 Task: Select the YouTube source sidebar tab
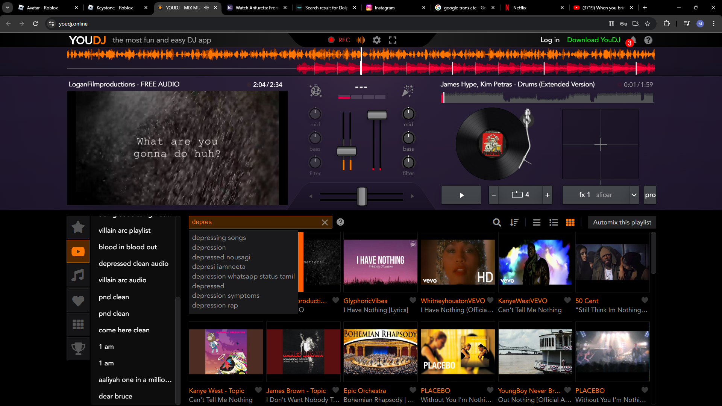[x=78, y=251]
